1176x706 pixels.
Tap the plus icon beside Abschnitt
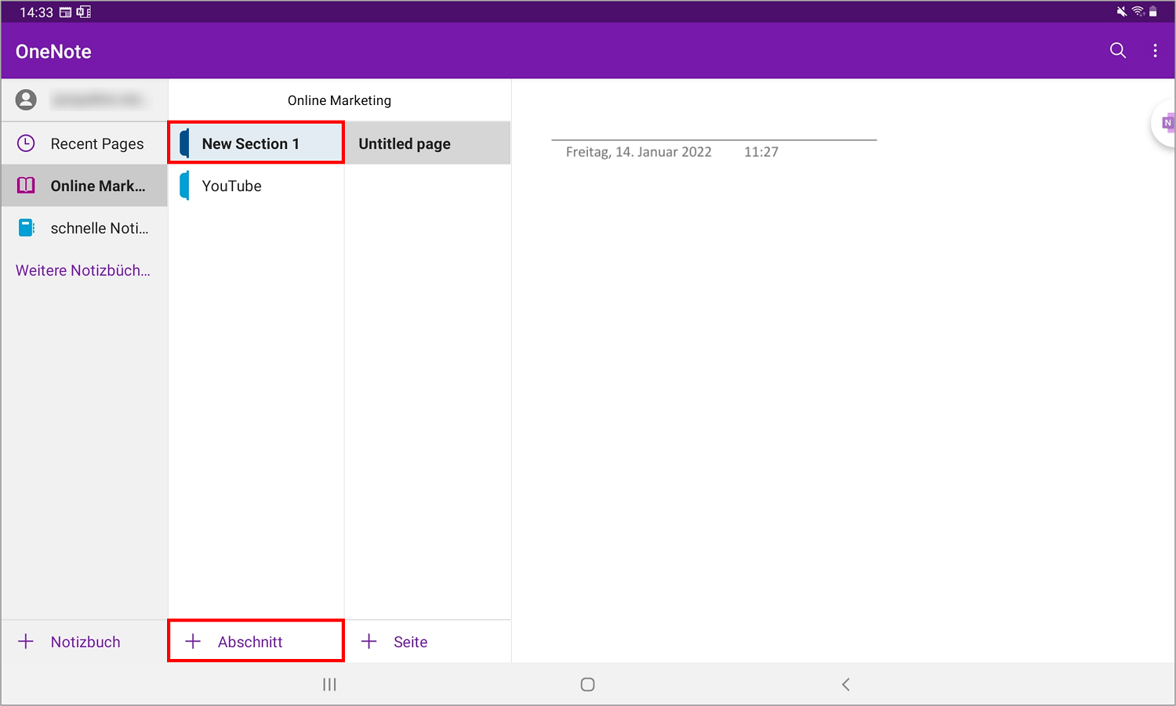pos(193,642)
